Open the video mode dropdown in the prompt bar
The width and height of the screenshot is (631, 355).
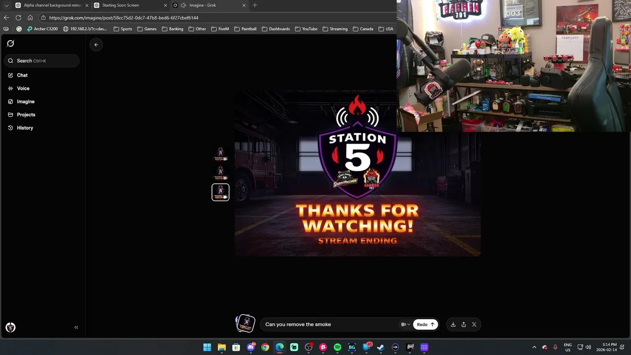pos(405,324)
